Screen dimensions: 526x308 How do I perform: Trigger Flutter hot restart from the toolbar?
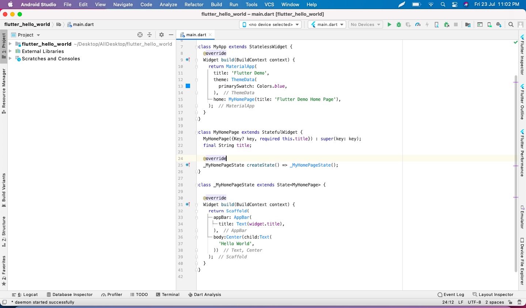[x=427, y=24]
